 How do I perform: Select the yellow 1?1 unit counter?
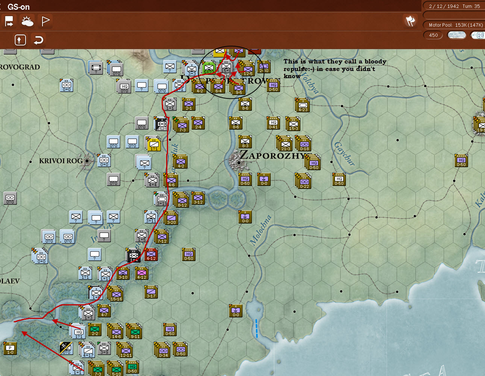pyautogui.click(x=154, y=144)
